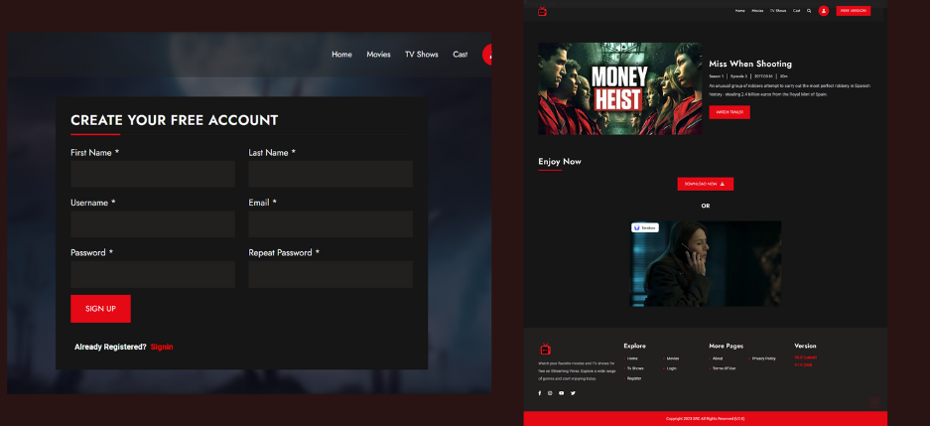
Task: Open the About link under More Pages
Action: coord(718,358)
